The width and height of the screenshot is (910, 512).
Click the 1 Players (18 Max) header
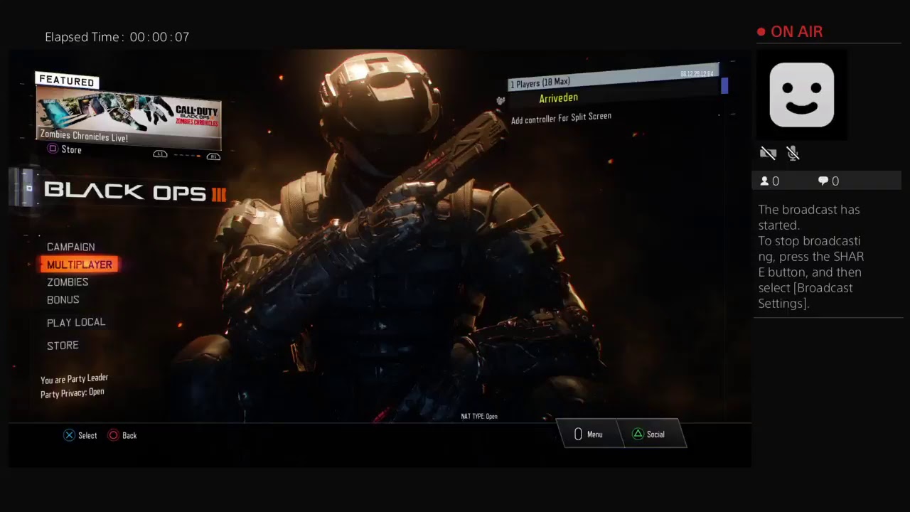(x=614, y=77)
